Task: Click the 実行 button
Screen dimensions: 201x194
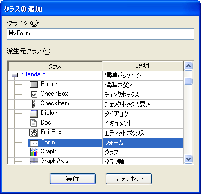Action: pyautogui.click(x=73, y=179)
